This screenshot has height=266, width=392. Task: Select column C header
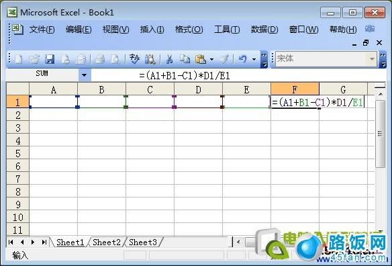(150, 89)
